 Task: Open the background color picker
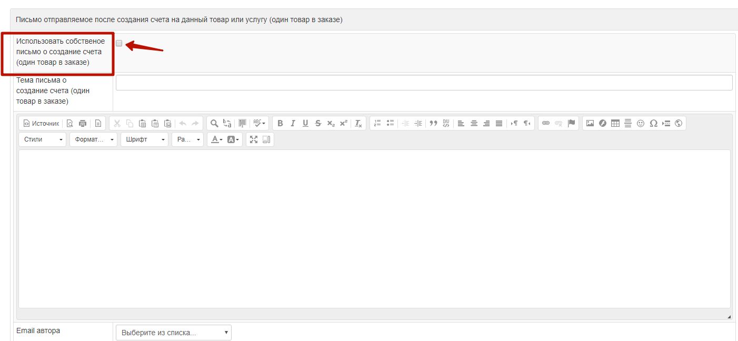coord(233,139)
